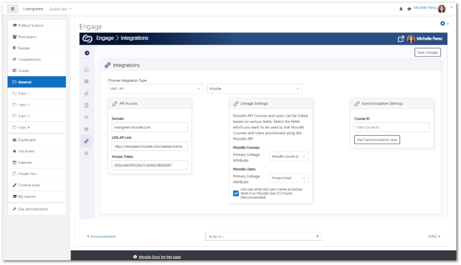Open the English (en) language menu

pos(60,9)
